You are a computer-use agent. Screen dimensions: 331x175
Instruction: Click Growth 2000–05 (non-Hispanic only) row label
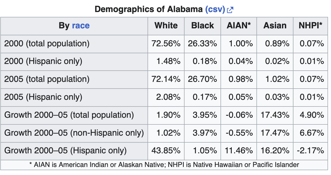74,133
